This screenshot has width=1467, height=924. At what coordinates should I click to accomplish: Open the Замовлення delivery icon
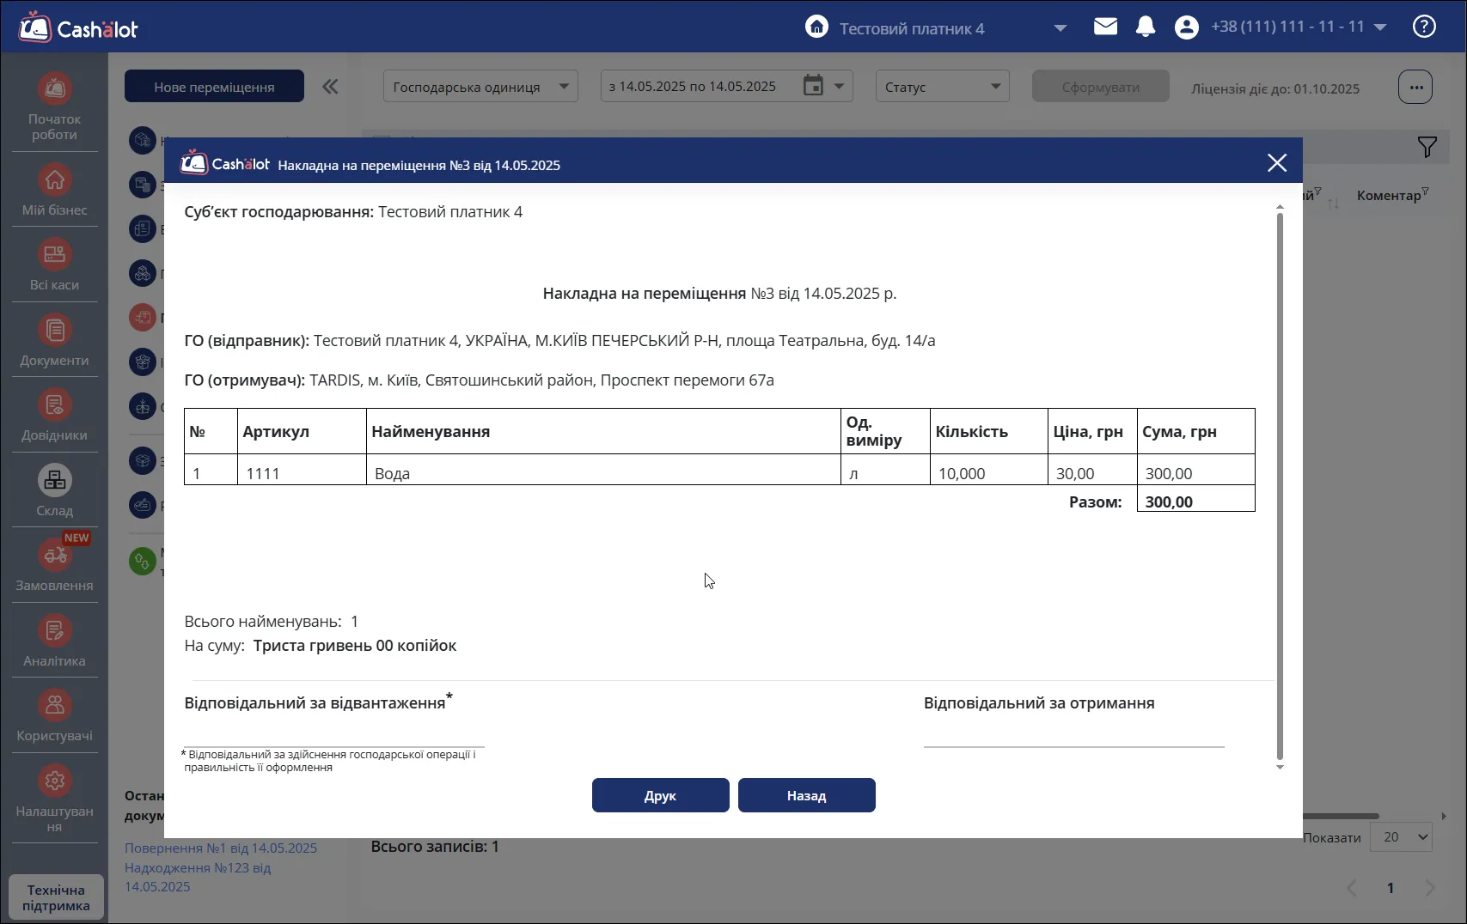[x=54, y=555]
